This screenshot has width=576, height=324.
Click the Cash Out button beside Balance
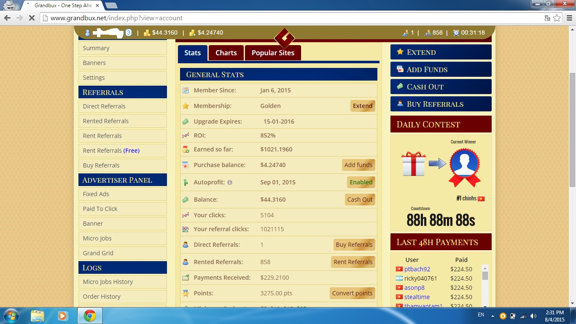[x=360, y=200]
